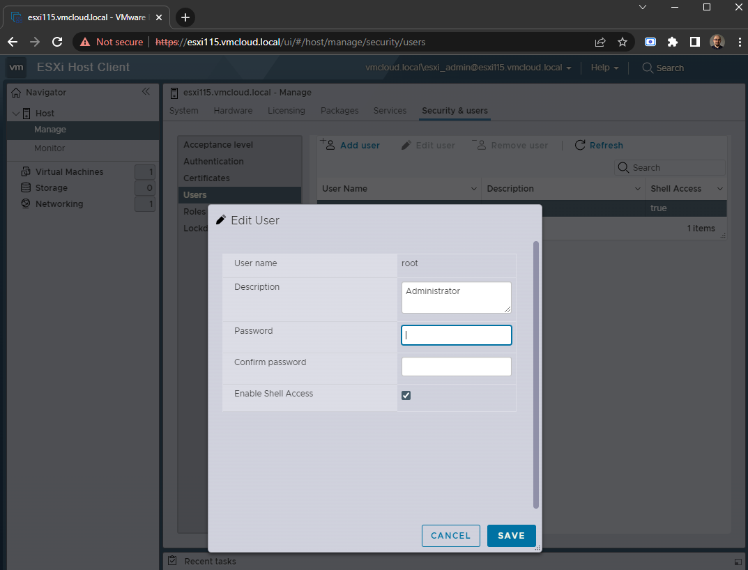
Task: Uncheck the Enable Shell Access checkbox
Action: coord(406,394)
